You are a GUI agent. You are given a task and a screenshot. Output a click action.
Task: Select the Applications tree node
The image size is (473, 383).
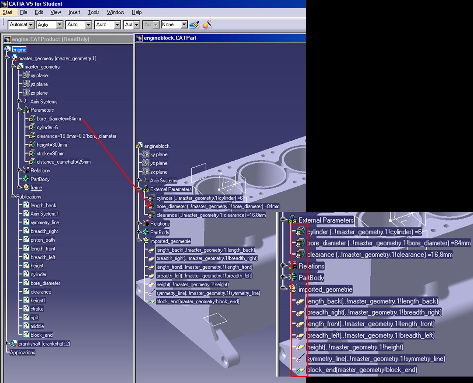(x=22, y=352)
